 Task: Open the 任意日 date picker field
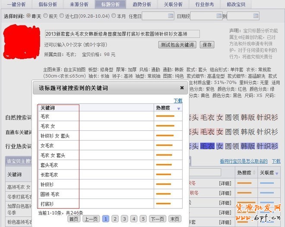[x=158, y=16]
